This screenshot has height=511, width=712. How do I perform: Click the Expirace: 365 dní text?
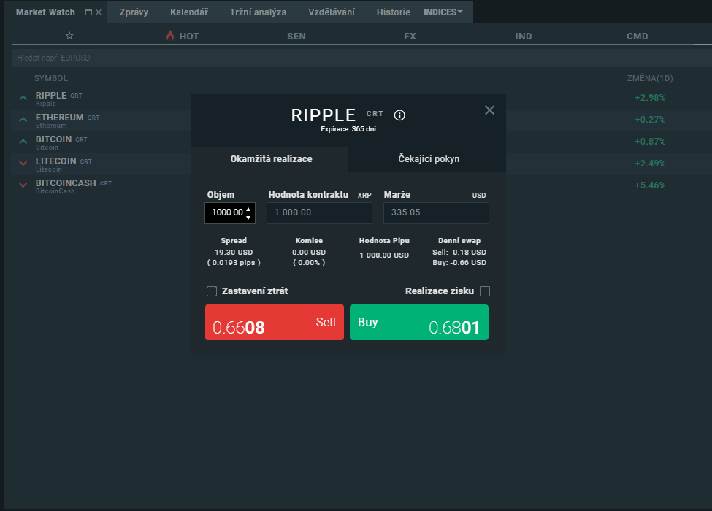pos(348,129)
